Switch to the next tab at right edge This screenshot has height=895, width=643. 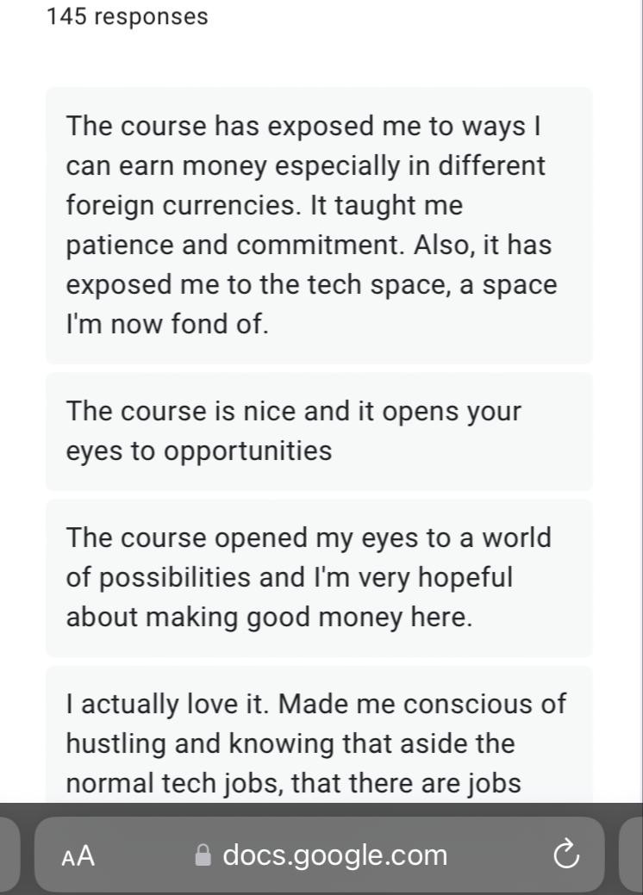tap(630, 855)
